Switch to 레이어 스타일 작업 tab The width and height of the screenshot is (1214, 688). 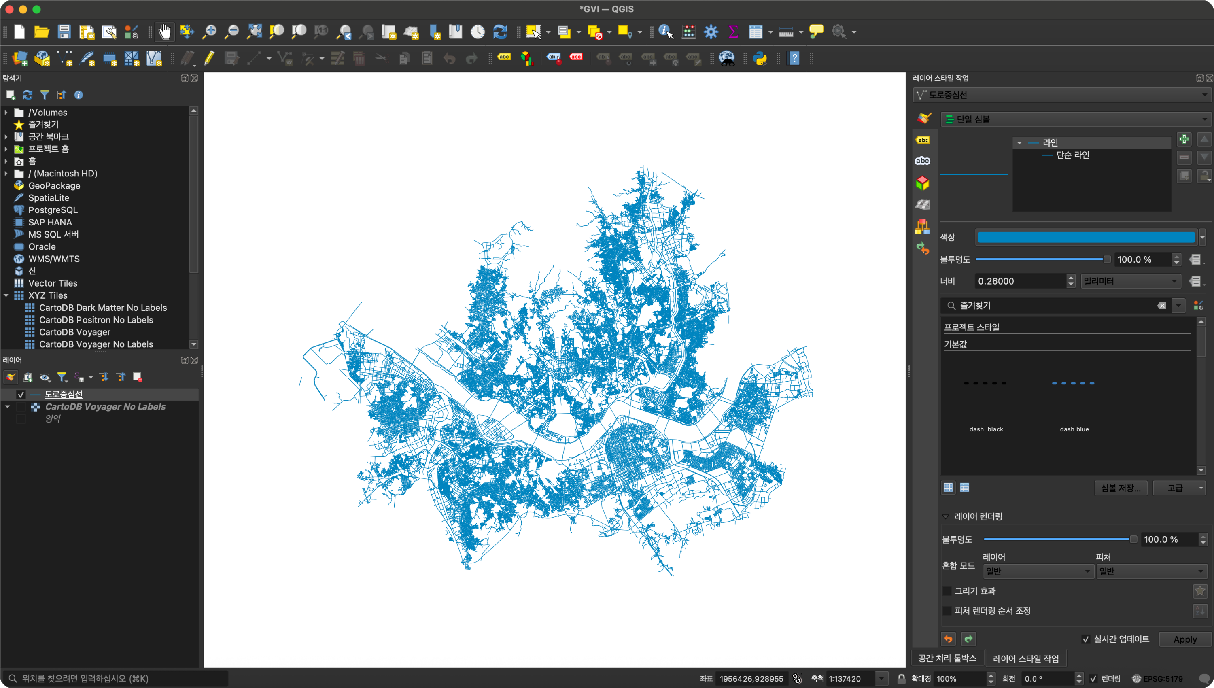pos(1025,658)
